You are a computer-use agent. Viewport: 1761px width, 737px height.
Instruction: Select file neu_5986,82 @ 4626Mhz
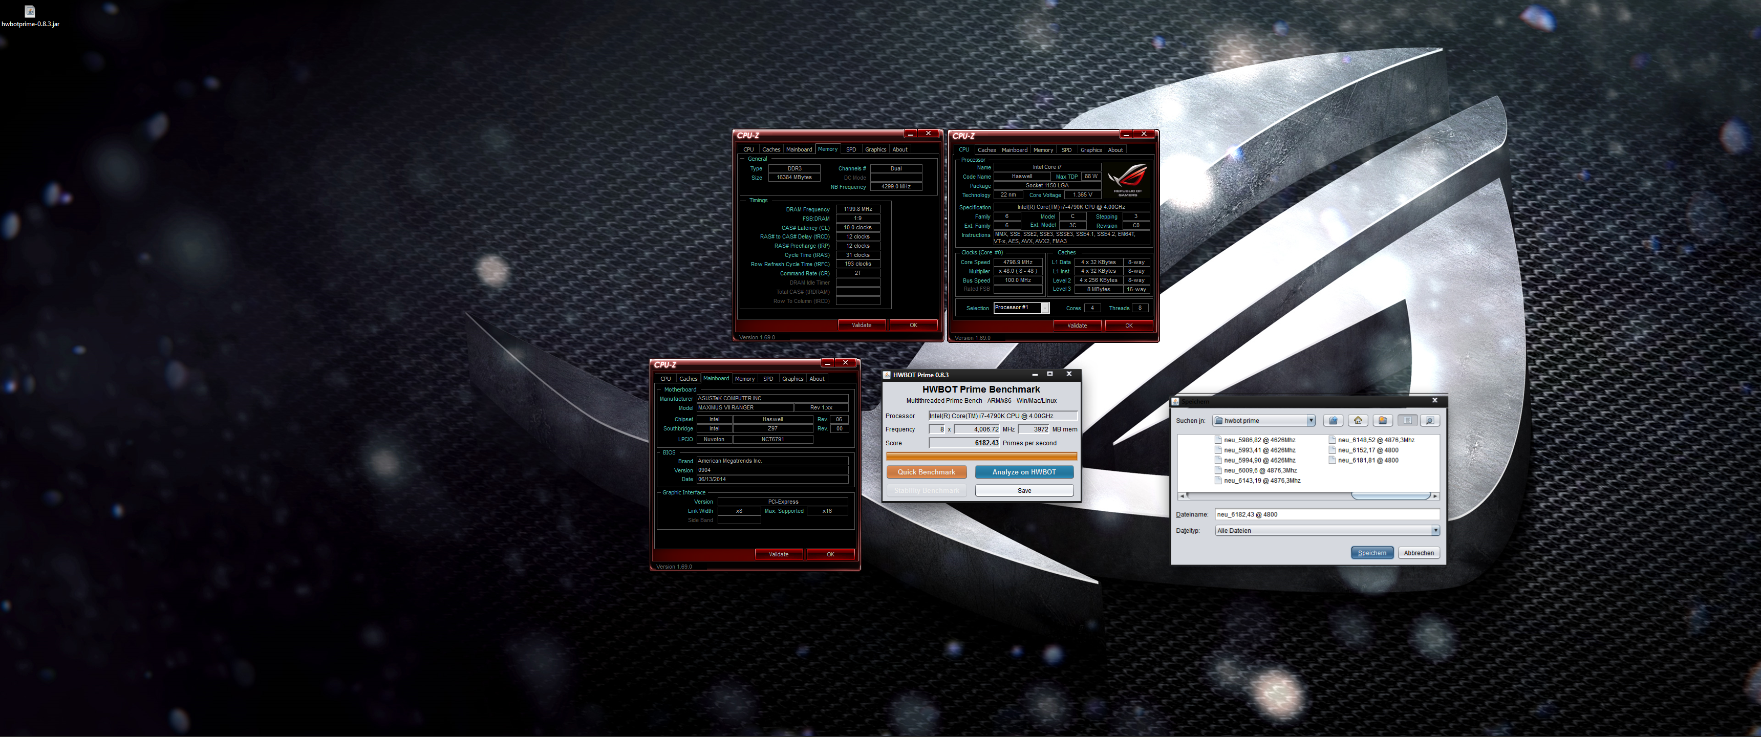[1255, 440]
